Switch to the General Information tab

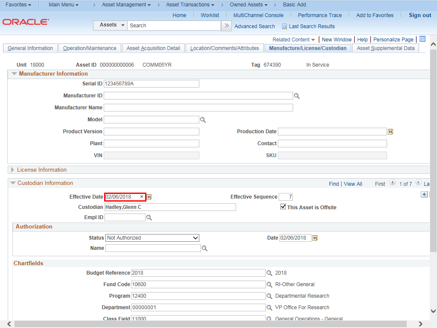(x=30, y=48)
